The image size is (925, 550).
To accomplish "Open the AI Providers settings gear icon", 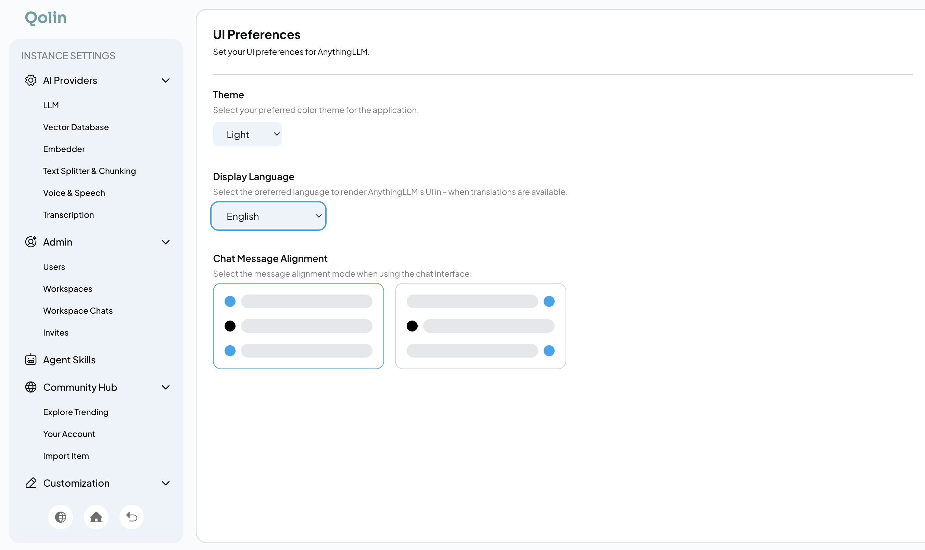I will click(31, 80).
